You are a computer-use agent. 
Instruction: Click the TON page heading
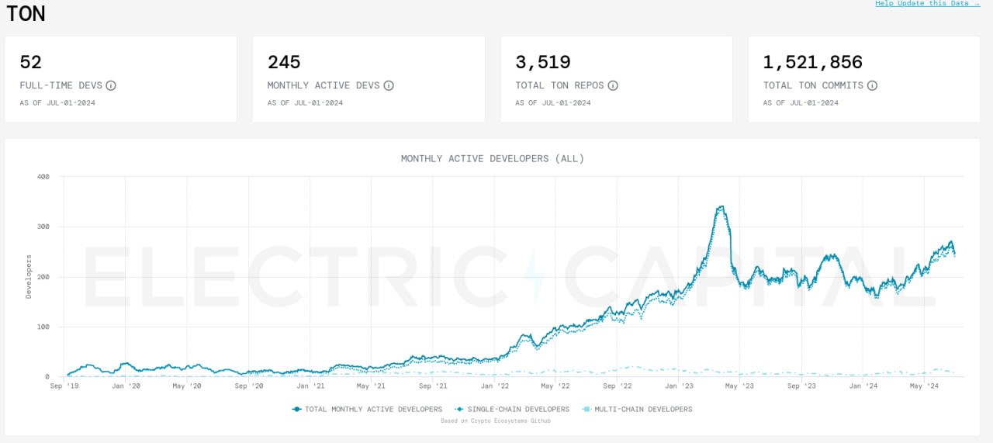[x=26, y=13]
